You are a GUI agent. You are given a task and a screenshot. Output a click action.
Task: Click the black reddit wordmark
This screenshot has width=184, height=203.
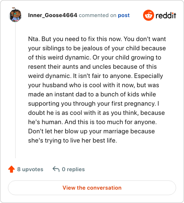(x=166, y=15)
